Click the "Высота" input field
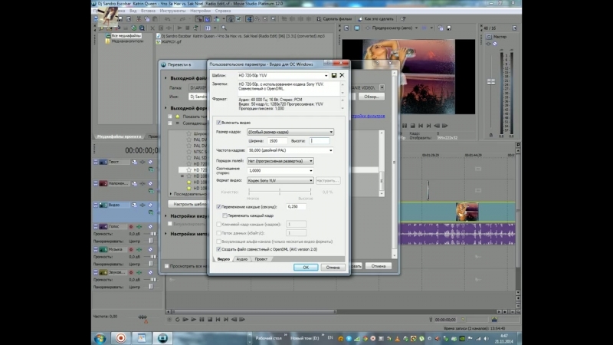Image resolution: width=613 pixels, height=345 pixels. pyautogui.click(x=320, y=141)
